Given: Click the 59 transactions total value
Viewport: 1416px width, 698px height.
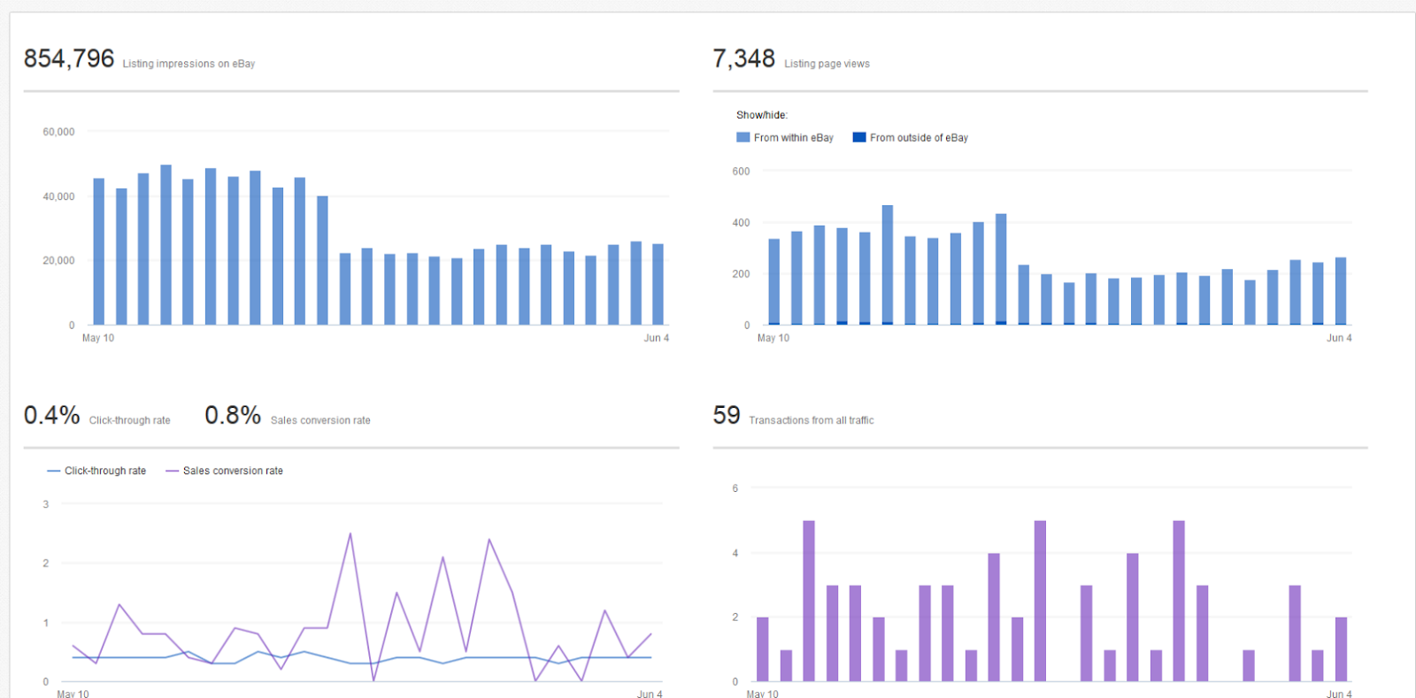Looking at the screenshot, I should coord(727,415).
